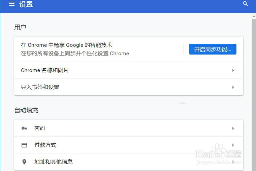Image resolution: width=256 pixels, height=171 pixels.
Task: Click the search settings magnifier icon
Action: [x=245, y=4]
